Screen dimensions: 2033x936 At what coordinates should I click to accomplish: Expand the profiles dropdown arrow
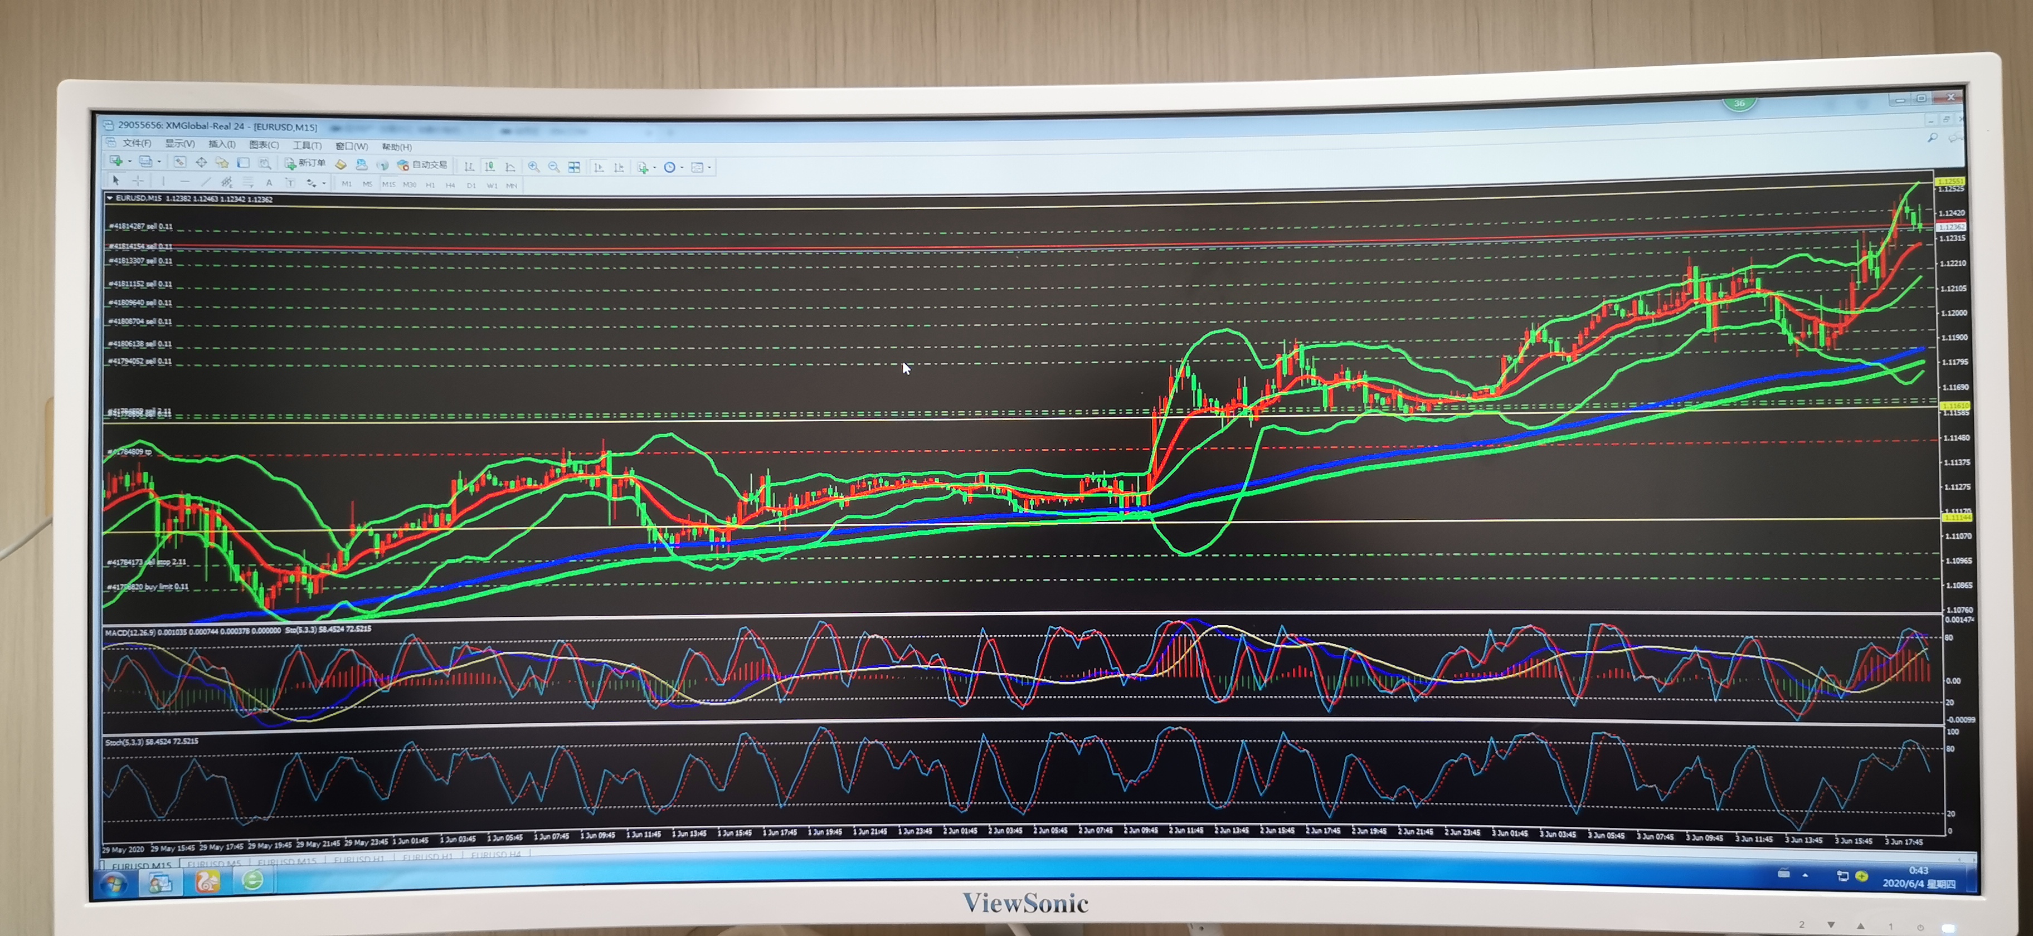coord(159,162)
